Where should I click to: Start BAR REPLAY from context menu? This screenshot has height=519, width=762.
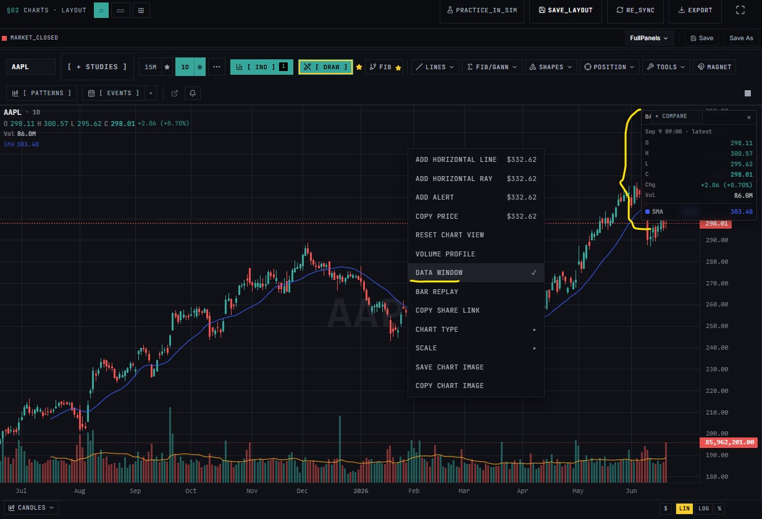point(476,292)
